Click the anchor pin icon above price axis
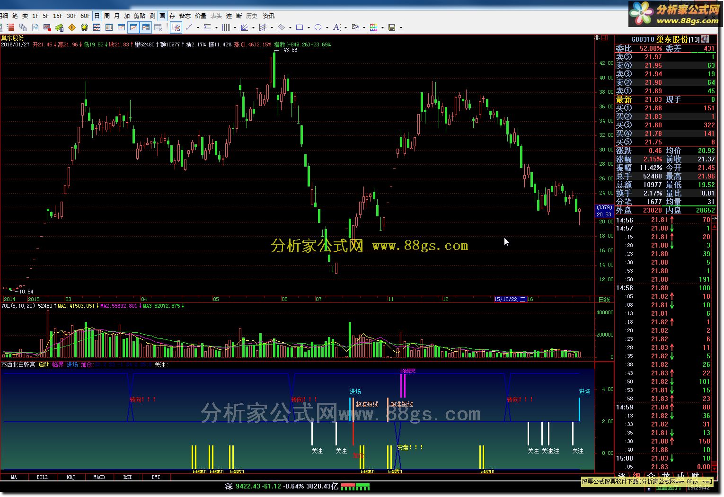This screenshot has height=497, width=724. coord(597,37)
